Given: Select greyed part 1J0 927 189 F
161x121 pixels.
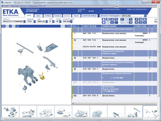Looking at the screenshot, I should point(91,82).
